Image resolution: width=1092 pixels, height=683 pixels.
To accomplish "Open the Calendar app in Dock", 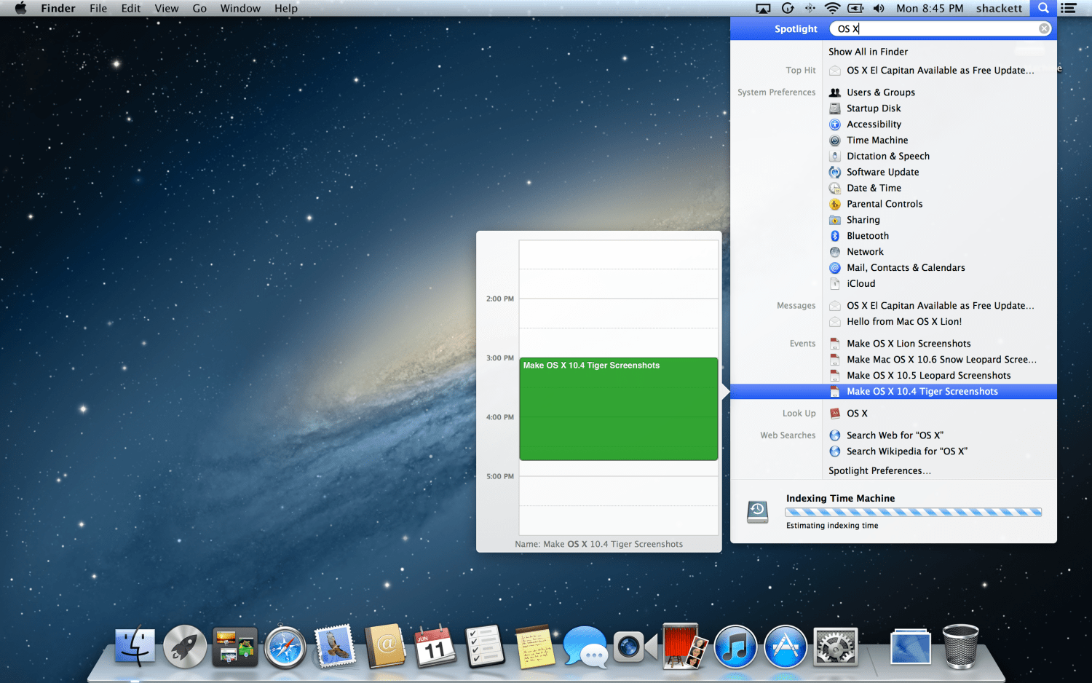I will click(435, 647).
